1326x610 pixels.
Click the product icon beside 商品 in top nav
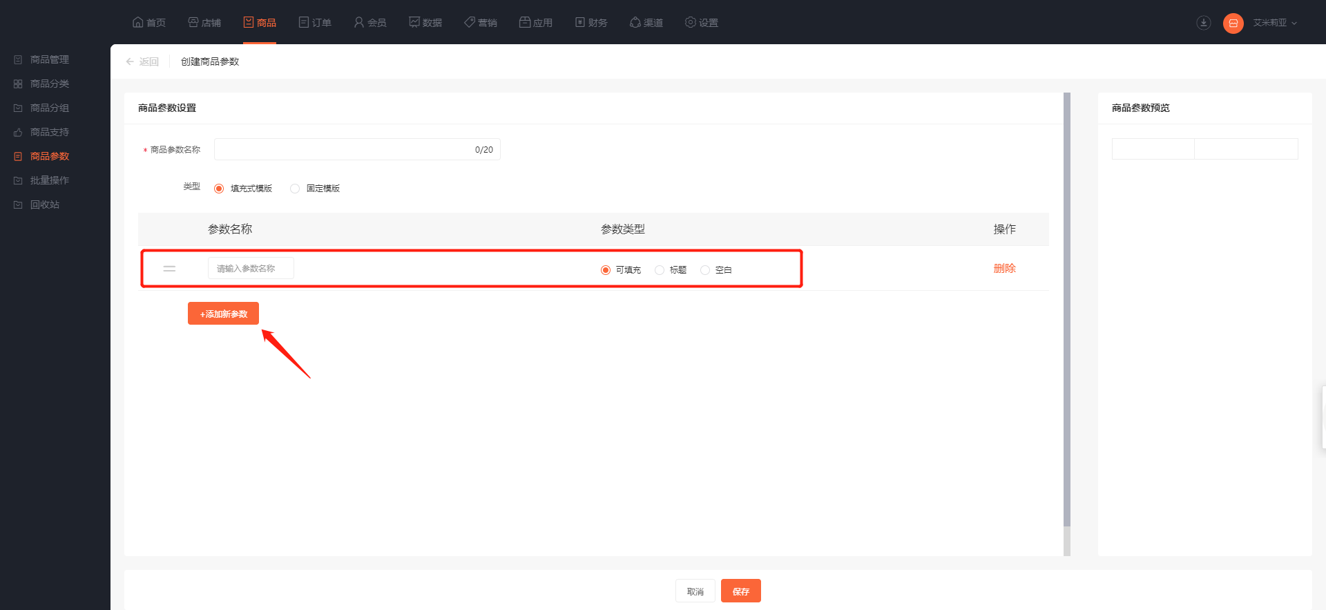(249, 22)
